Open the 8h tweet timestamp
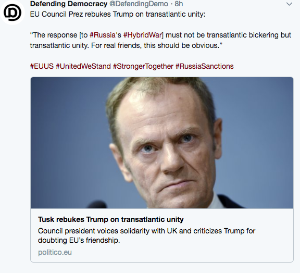This screenshot has height=273, width=300. pos(179,4)
